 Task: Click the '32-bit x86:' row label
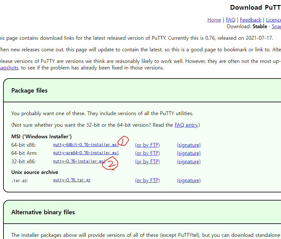tap(23, 162)
